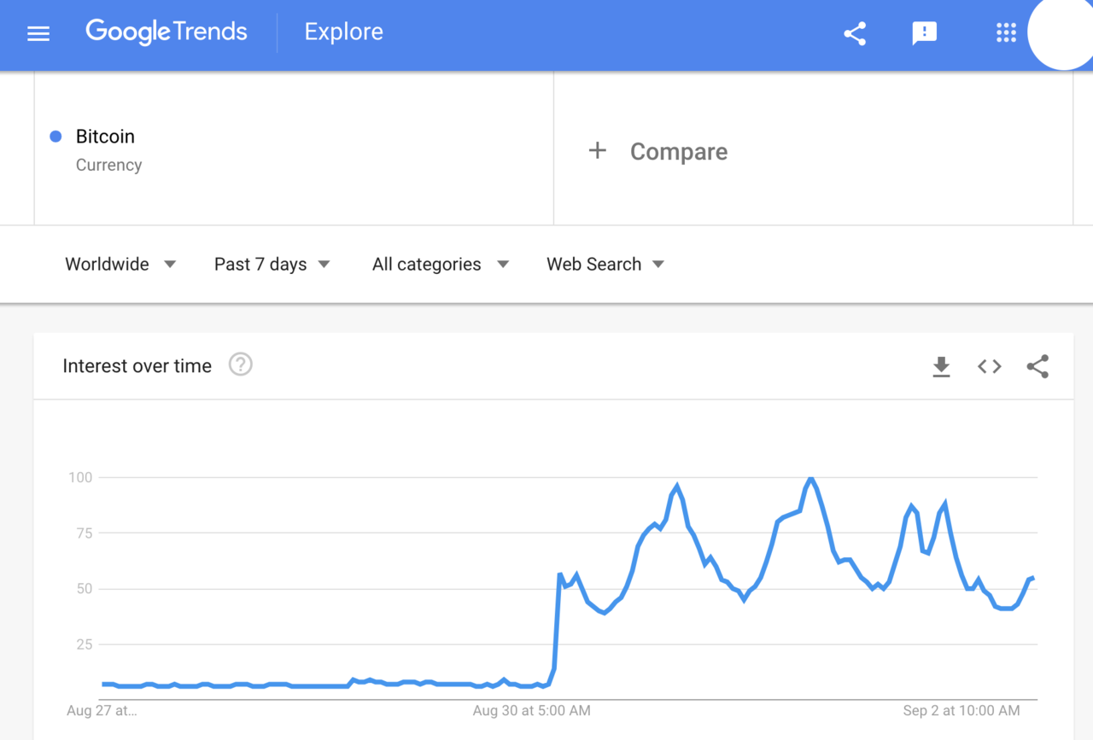1093x740 pixels.
Task: Expand the Past 7 days dropdown
Action: click(272, 265)
